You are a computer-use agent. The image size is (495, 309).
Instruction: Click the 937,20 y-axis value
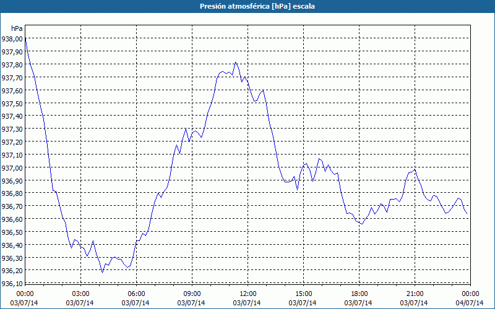coord(12,142)
